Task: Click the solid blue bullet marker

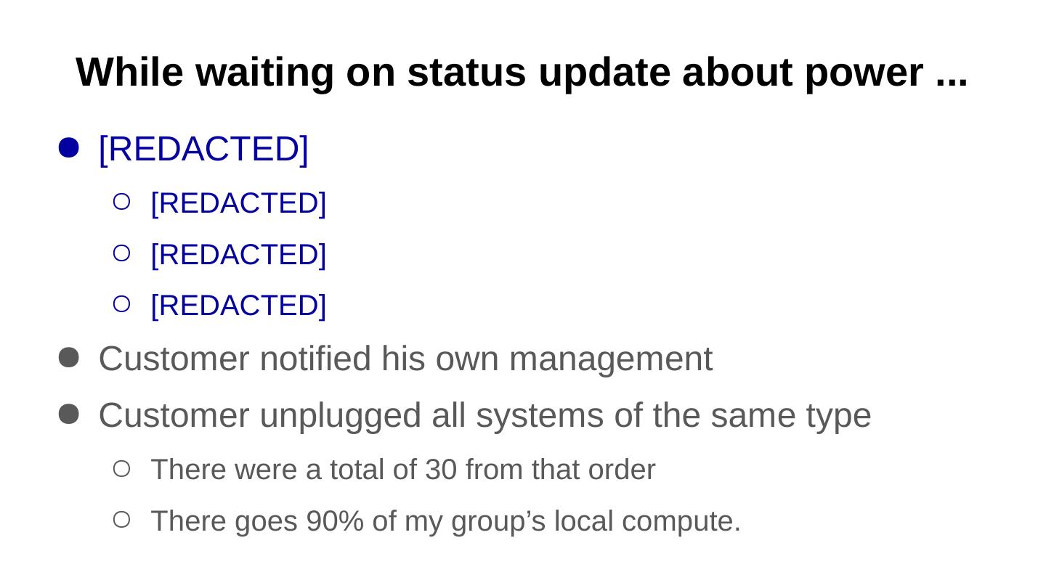Action: pyautogui.click(x=68, y=148)
